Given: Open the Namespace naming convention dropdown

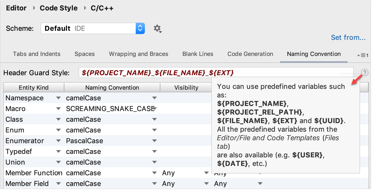Looking at the screenshot, I should [x=154, y=98].
